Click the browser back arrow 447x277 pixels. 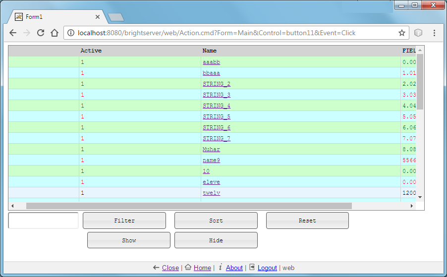click(x=13, y=33)
